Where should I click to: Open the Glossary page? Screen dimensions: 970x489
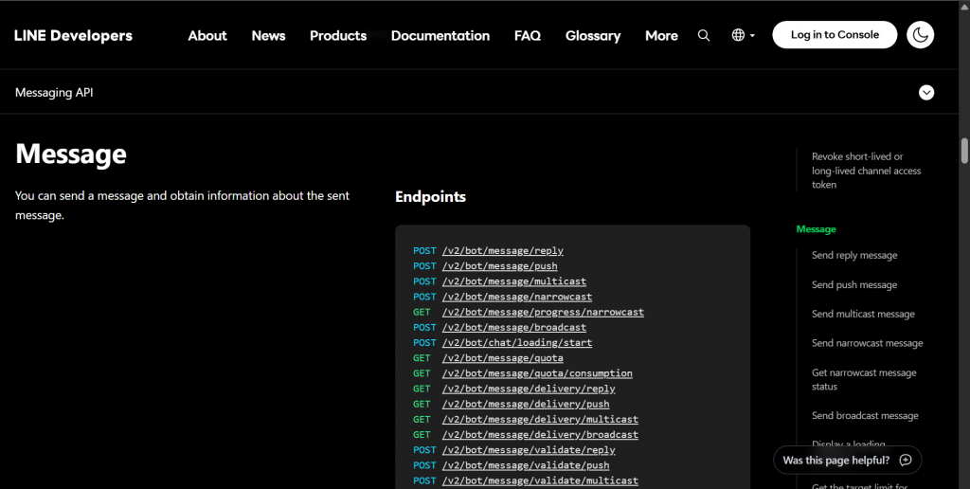(593, 36)
